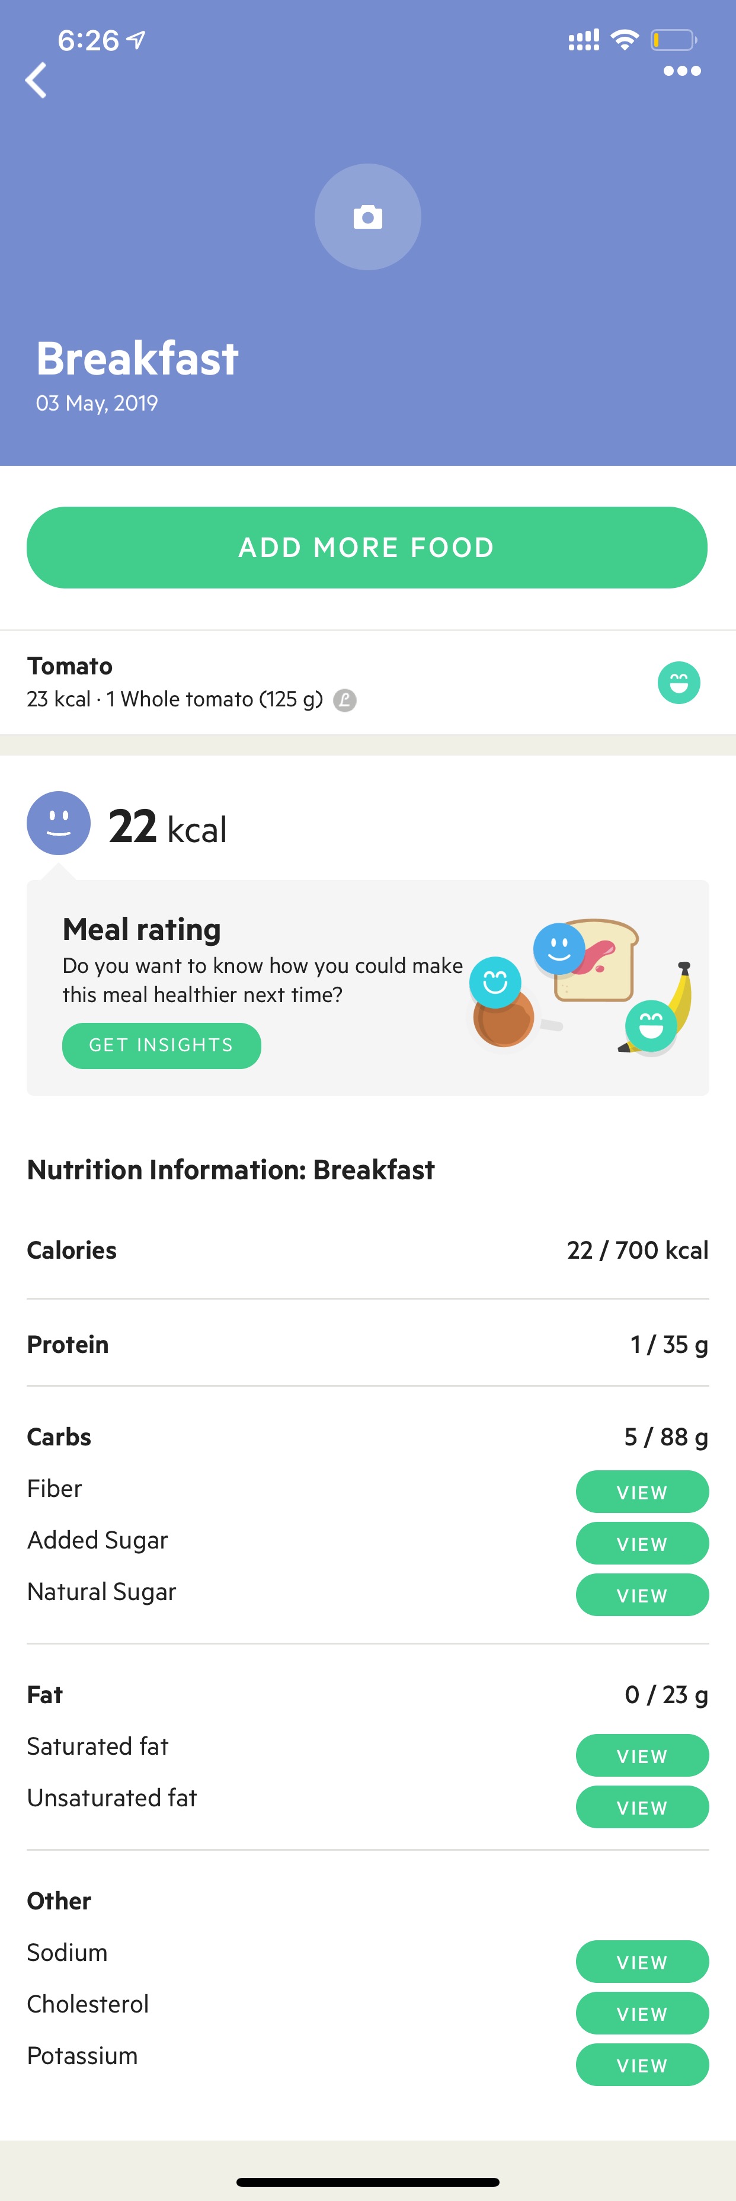The width and height of the screenshot is (736, 2201).
Task: Click GET INSIGHTS button
Action: point(162,1045)
